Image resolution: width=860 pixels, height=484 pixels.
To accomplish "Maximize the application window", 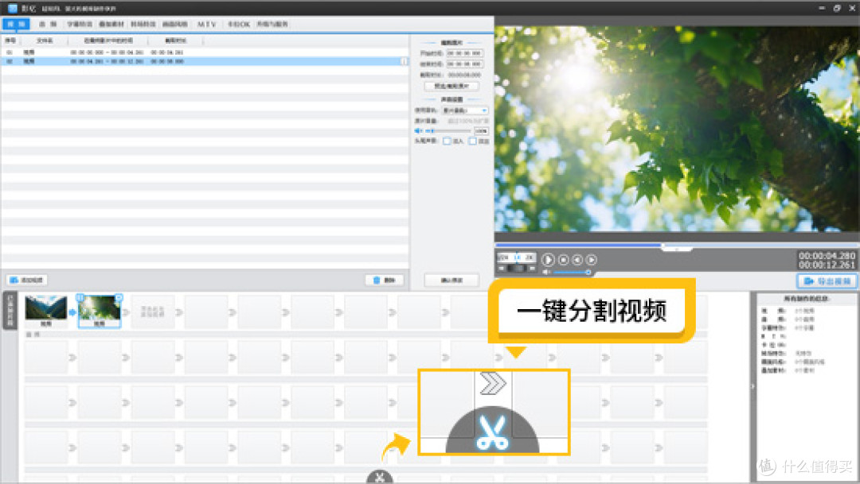I will 837,8.
